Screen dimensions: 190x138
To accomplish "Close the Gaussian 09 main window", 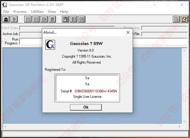I will click(182, 5).
